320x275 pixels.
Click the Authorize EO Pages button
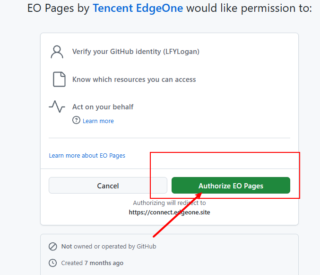coord(231,186)
